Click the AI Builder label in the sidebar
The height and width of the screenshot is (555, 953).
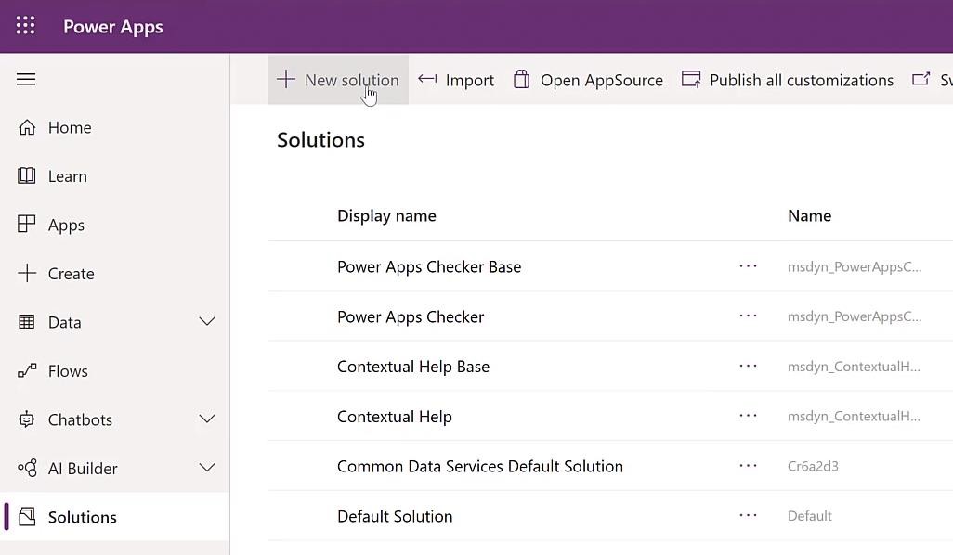click(x=83, y=469)
